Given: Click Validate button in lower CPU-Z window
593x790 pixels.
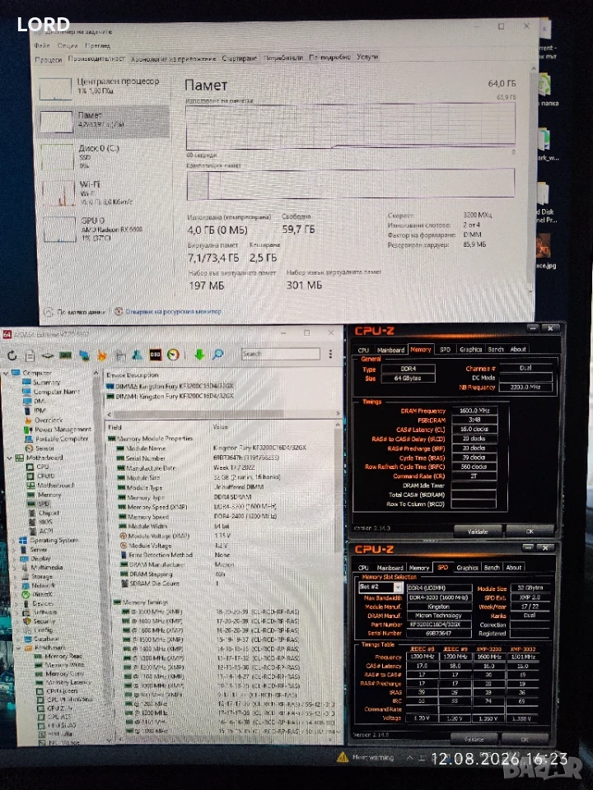Looking at the screenshot, I should (474, 739).
